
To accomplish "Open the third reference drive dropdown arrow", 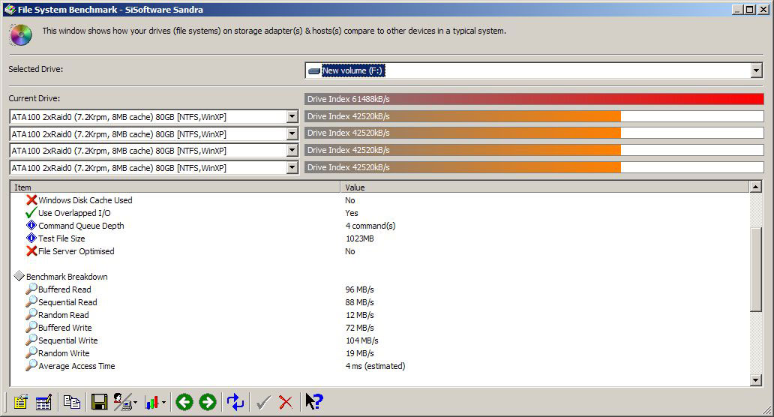I will pyautogui.click(x=292, y=151).
